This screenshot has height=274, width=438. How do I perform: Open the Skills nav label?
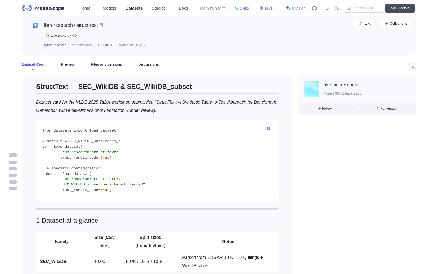point(244,8)
